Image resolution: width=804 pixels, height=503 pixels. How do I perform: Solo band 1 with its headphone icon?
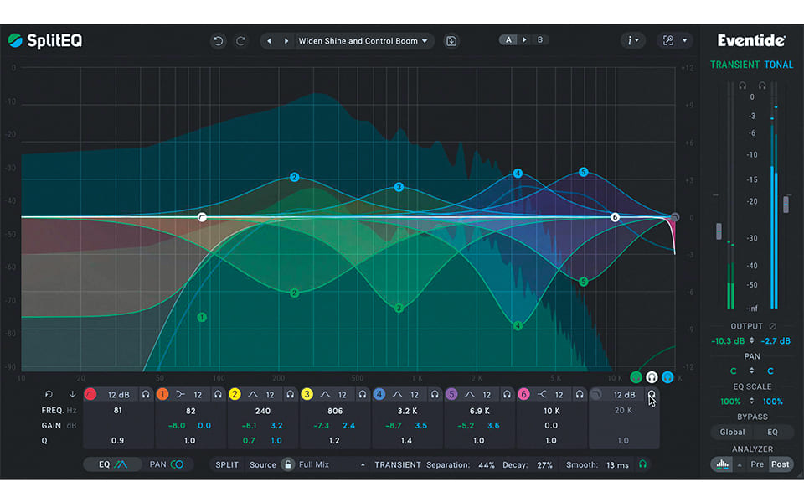(219, 394)
